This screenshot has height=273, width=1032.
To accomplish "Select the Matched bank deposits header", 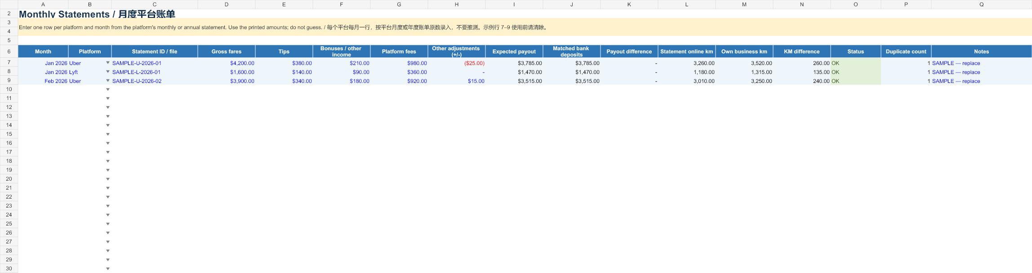I will 572,52.
